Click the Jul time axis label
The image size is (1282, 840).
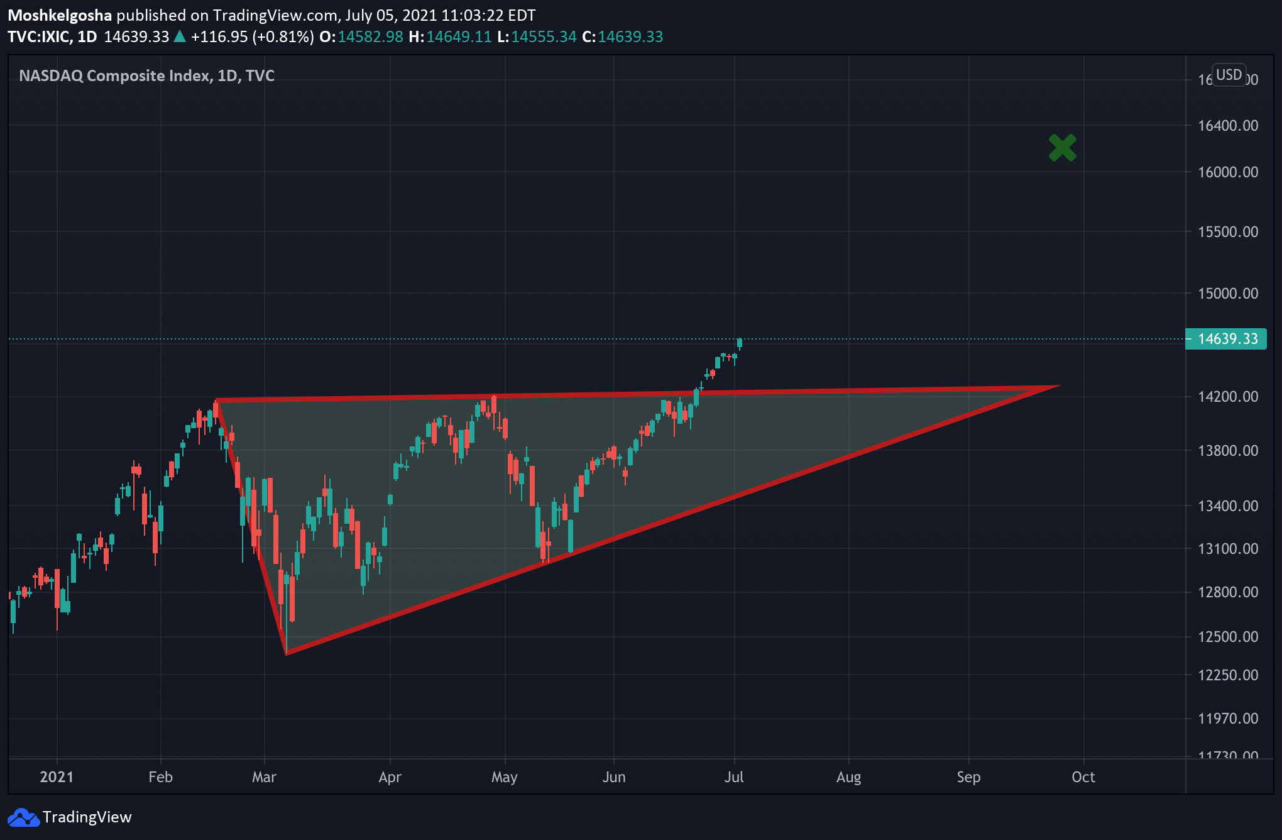pos(734,777)
